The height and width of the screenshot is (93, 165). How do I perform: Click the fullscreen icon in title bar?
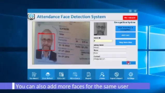[130, 11]
